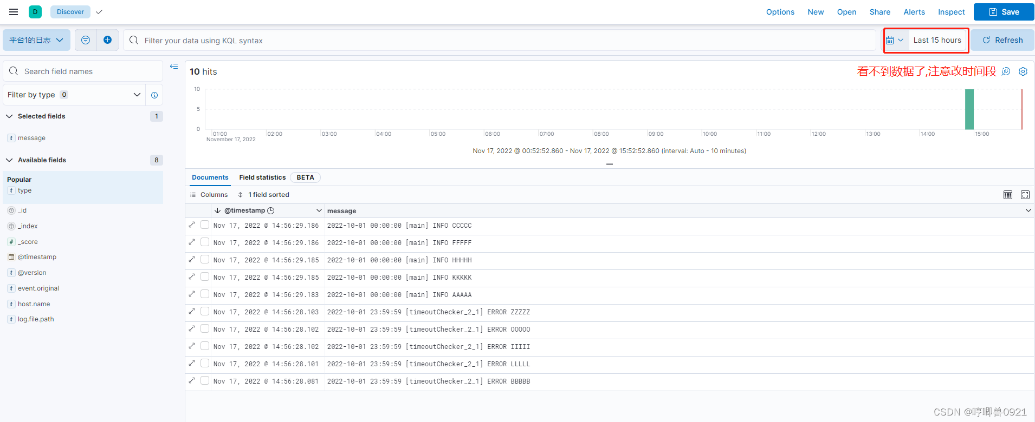Click the Last 15 hours time range
1035x422 pixels.
click(x=937, y=40)
